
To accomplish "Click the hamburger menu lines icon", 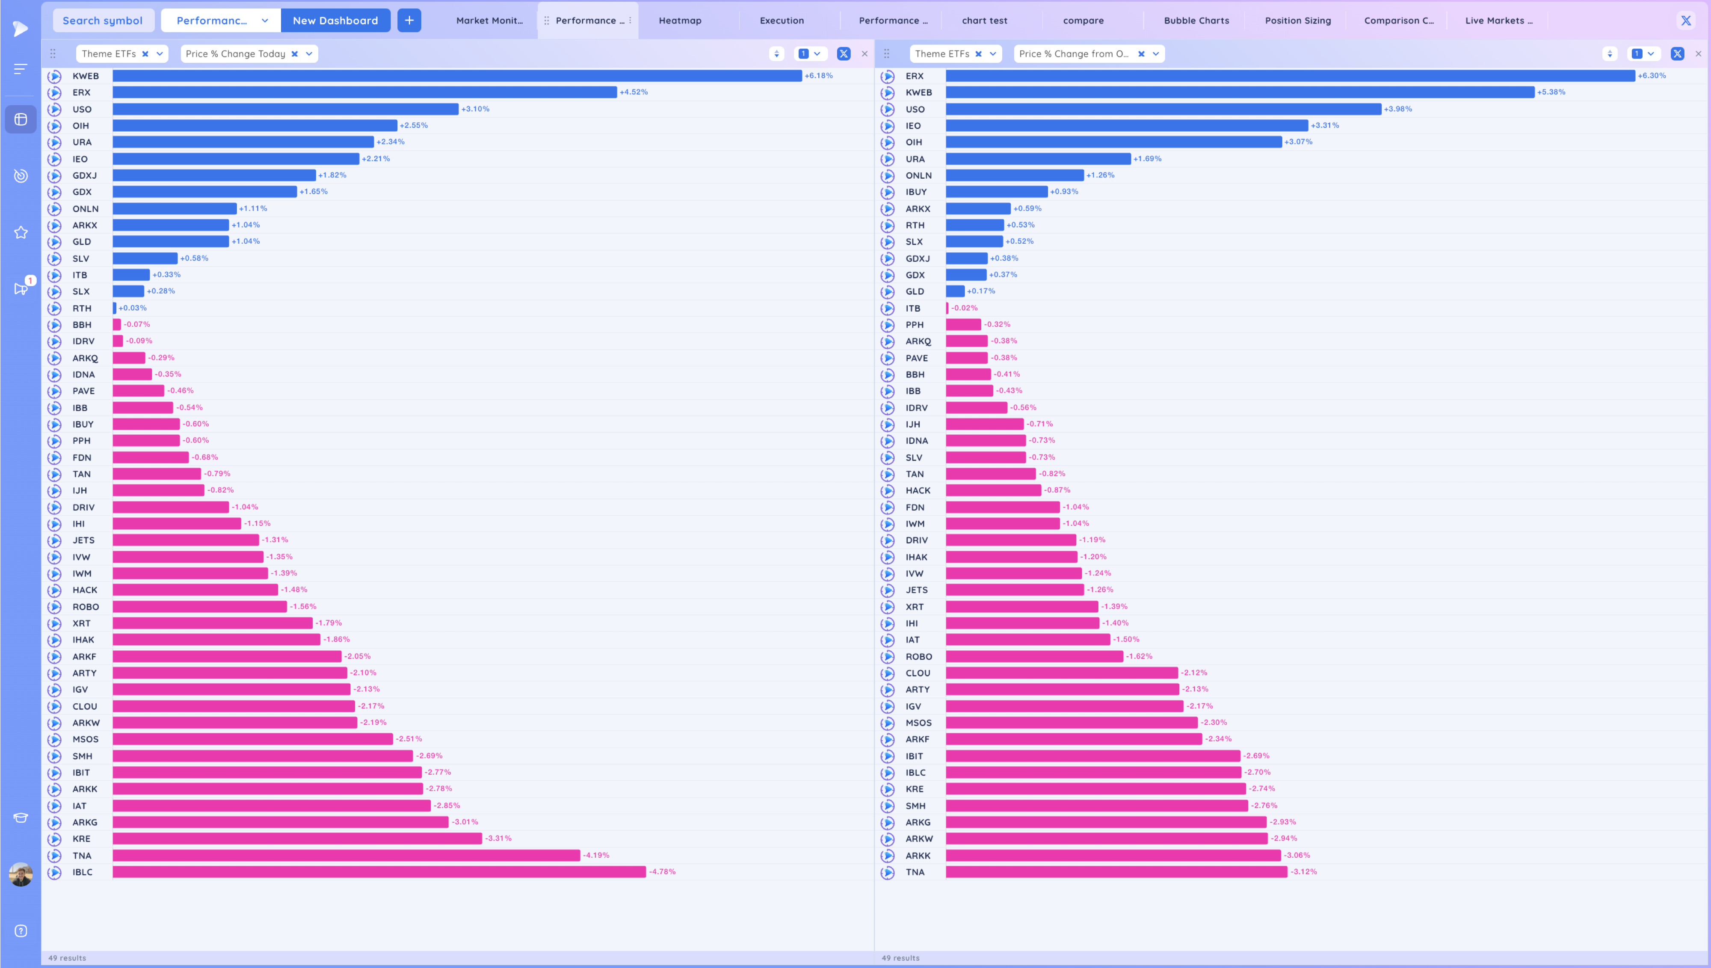I will 21,68.
